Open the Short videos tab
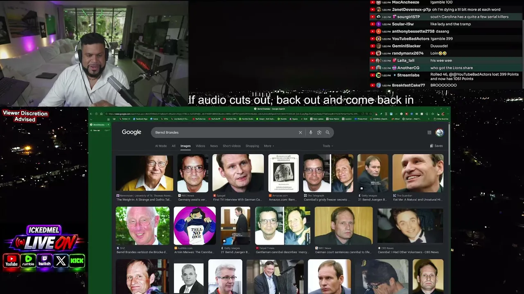 (x=232, y=146)
